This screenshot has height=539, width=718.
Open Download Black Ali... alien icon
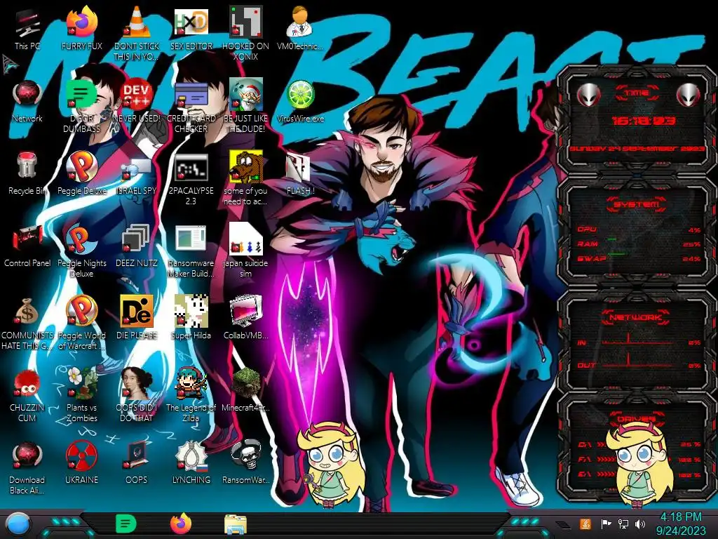point(27,456)
